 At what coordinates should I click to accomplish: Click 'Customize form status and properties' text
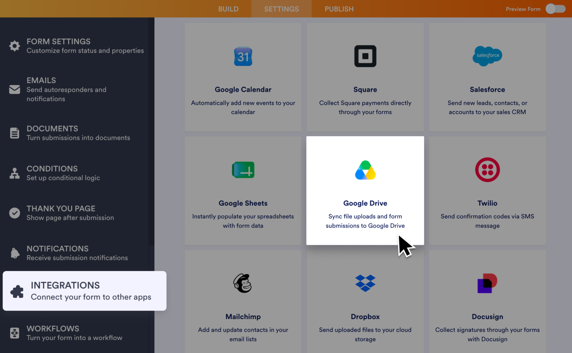(85, 51)
